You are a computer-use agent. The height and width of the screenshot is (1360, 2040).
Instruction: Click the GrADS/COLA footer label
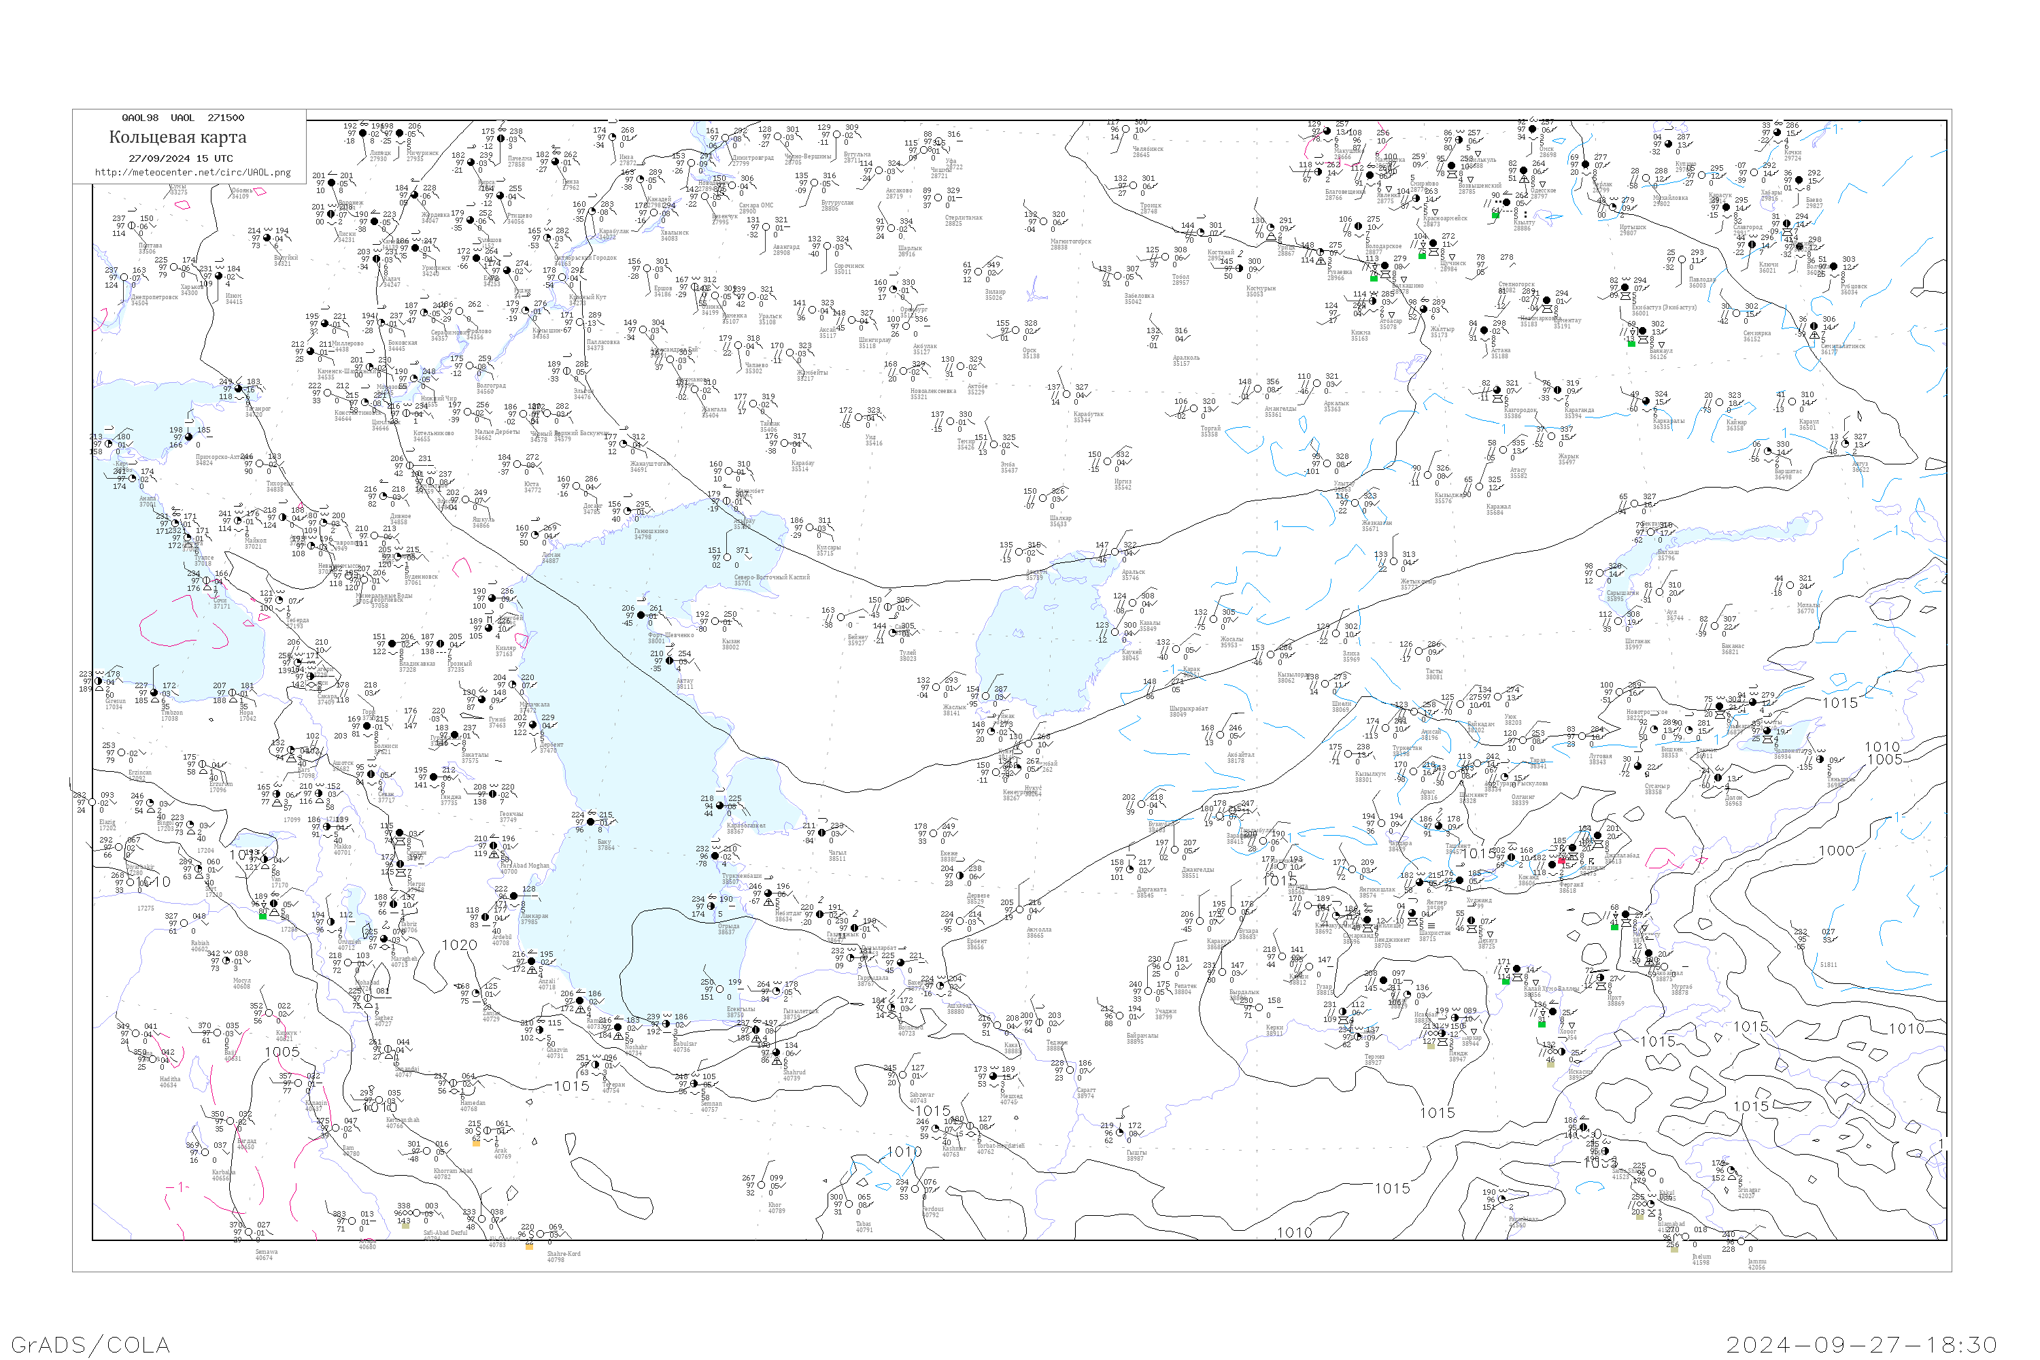(90, 1344)
